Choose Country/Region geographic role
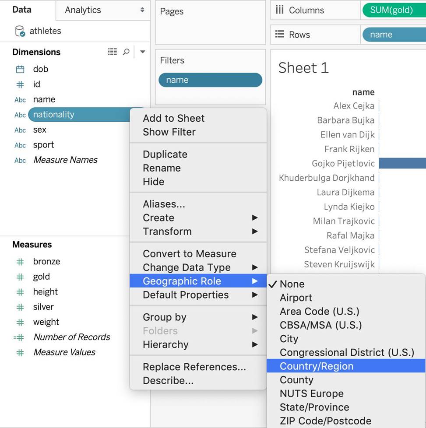The width and height of the screenshot is (426, 428). click(317, 366)
